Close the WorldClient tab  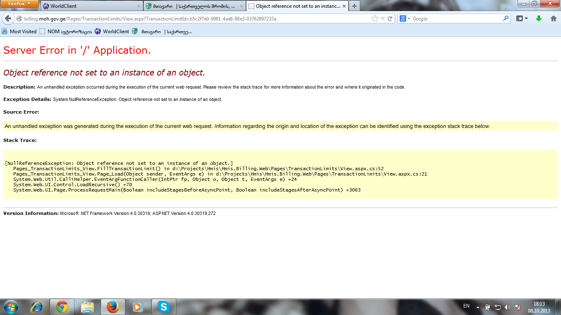point(138,6)
